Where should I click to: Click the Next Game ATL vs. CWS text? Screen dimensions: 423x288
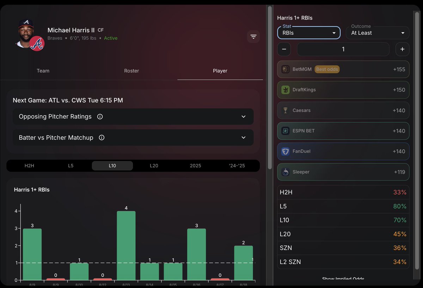tap(68, 100)
